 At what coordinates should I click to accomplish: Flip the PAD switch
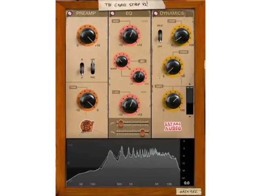[93, 68]
